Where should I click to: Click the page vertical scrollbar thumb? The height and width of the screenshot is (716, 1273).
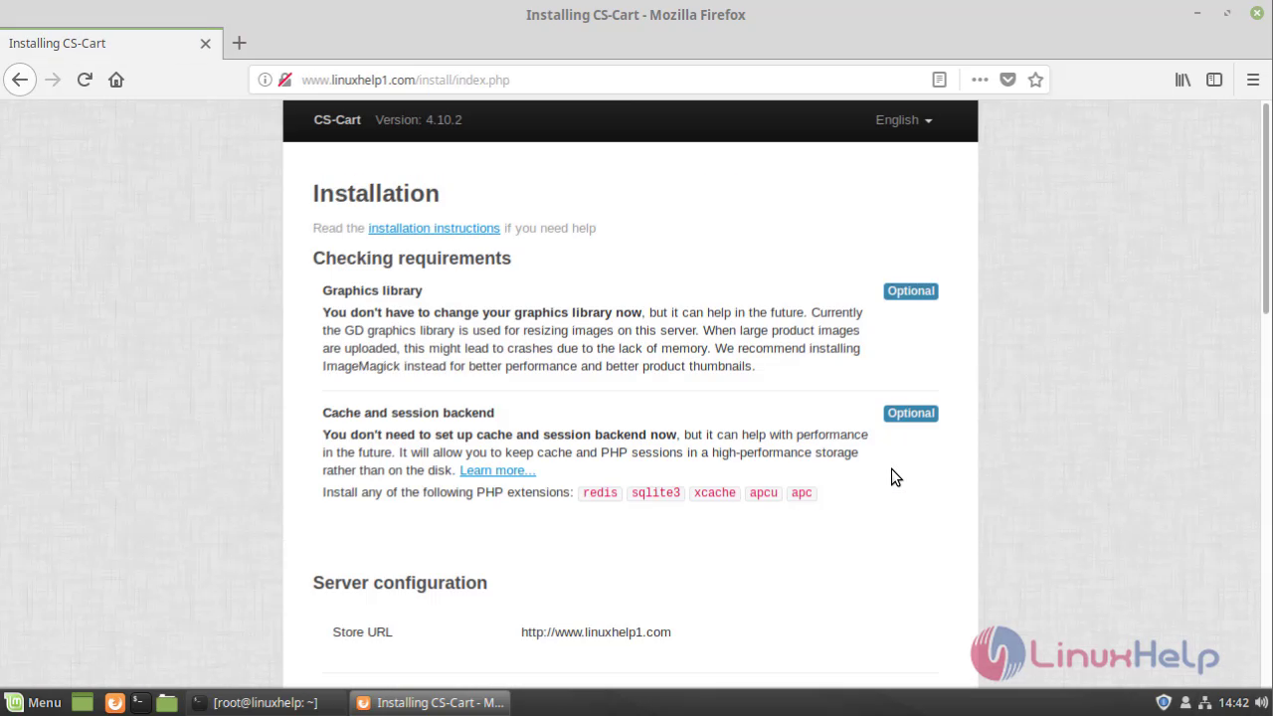point(1266,209)
